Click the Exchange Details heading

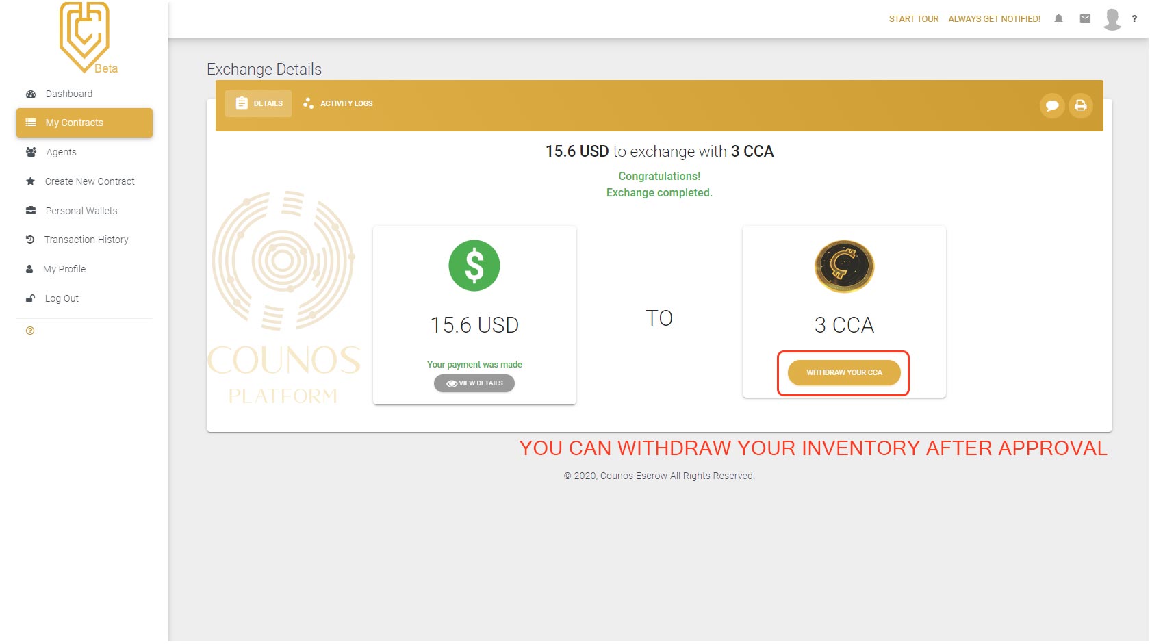264,69
